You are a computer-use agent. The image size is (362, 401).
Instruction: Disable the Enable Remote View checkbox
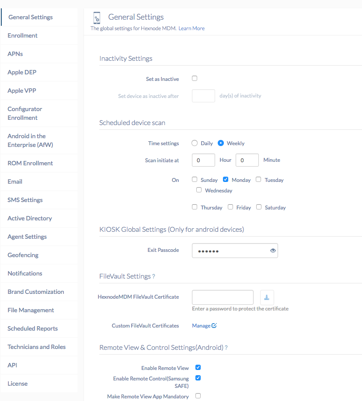click(198, 367)
